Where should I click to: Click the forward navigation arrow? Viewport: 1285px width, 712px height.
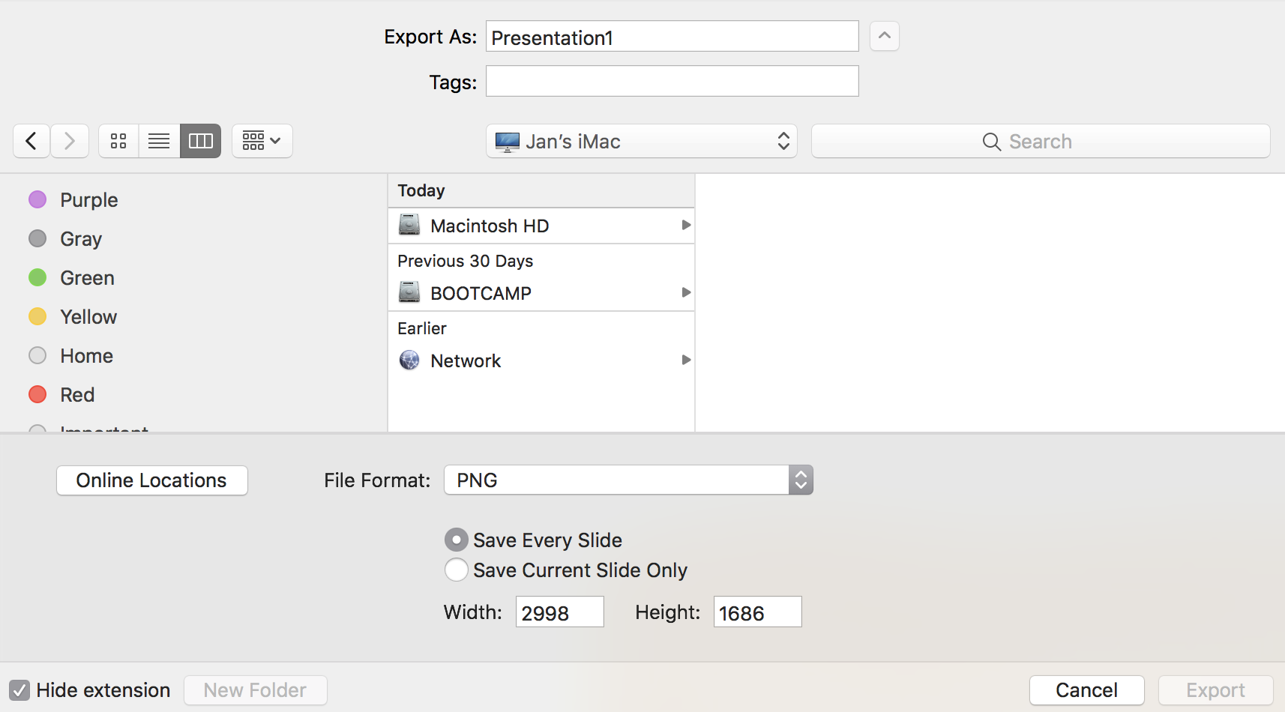click(70, 140)
